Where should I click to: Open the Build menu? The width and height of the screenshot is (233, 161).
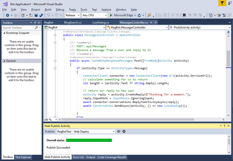coord(48,10)
